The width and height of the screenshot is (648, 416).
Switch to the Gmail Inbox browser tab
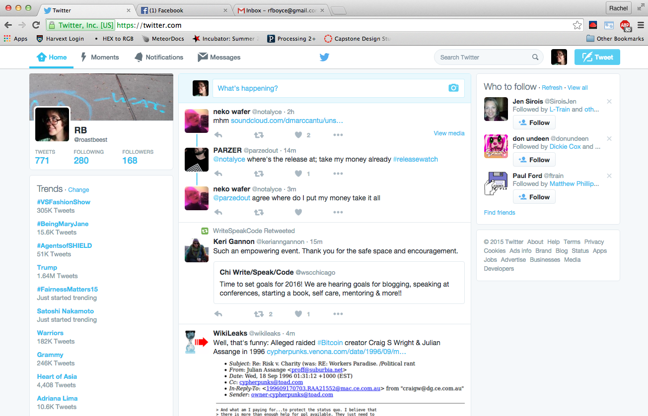(x=280, y=10)
